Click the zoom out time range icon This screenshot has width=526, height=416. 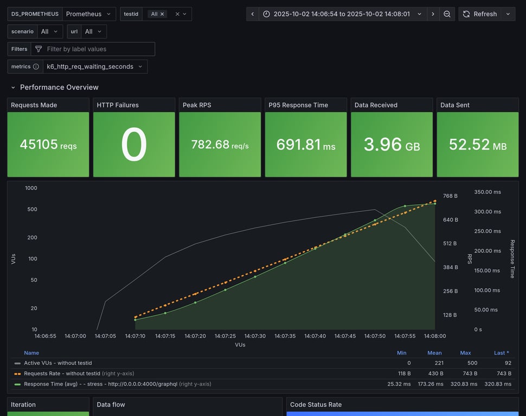(x=447, y=14)
